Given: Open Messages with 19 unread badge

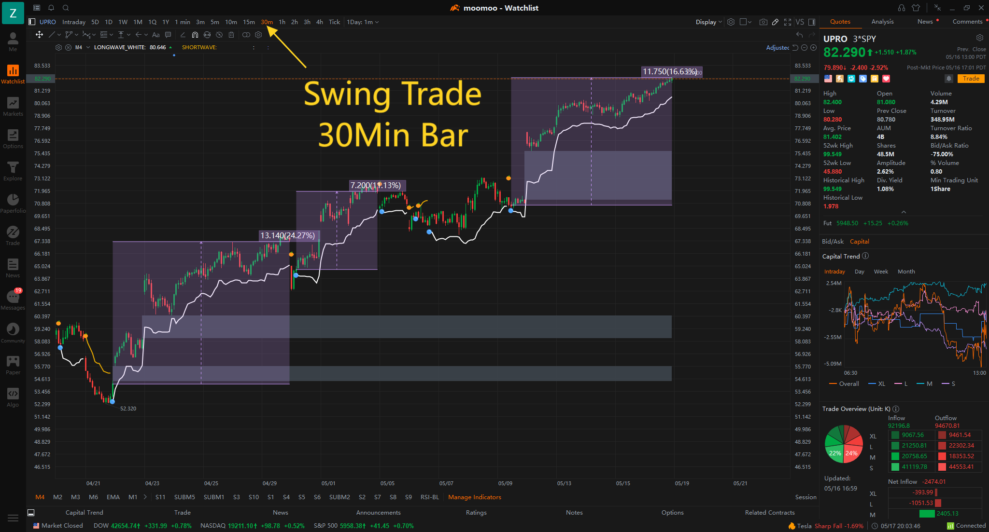Looking at the screenshot, I should [13, 300].
